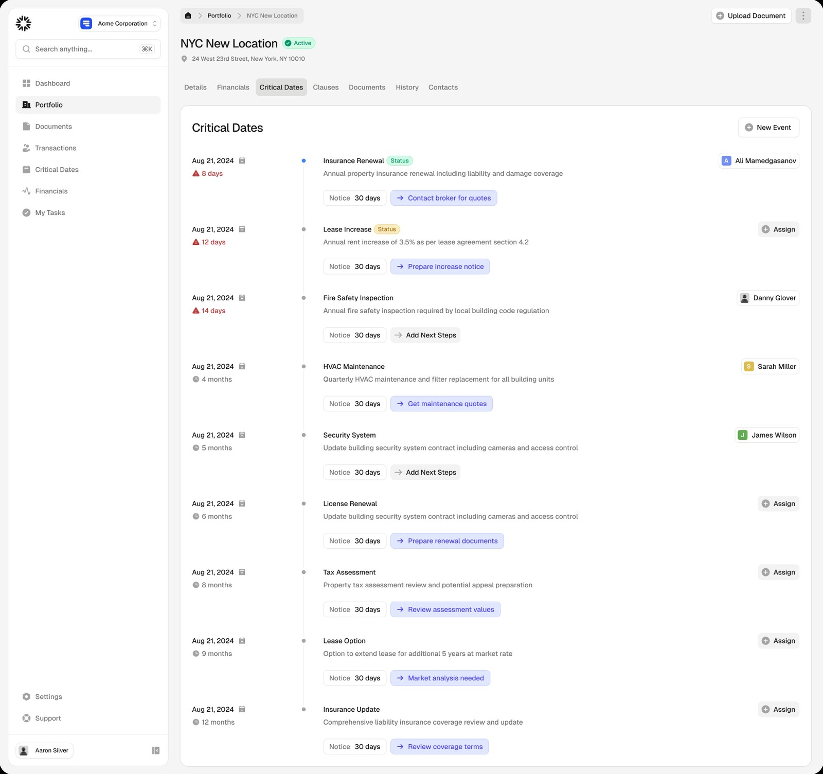
Task: Click Contact broker for quotes action
Action: tap(443, 198)
